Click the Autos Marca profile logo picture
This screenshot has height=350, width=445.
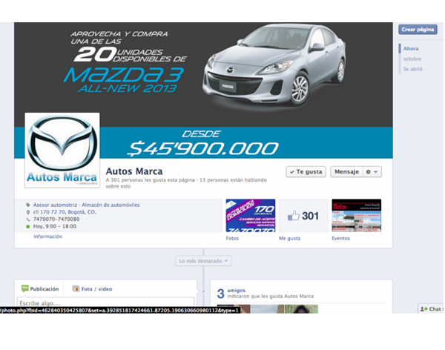point(62,151)
